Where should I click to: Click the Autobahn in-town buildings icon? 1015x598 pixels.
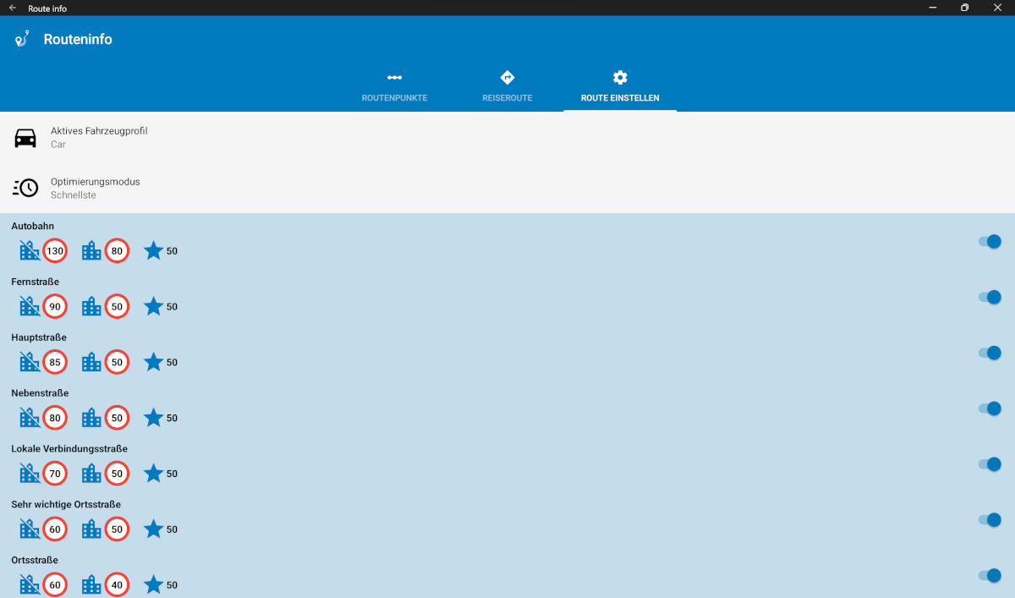(x=91, y=250)
